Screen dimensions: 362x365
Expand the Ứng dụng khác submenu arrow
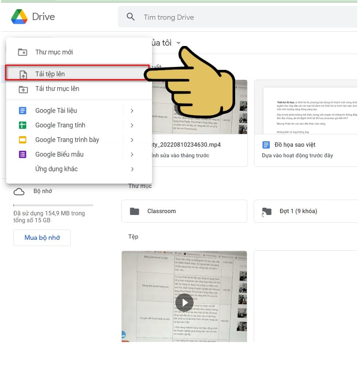(132, 169)
